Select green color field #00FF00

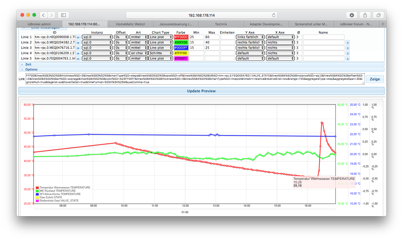[181, 42]
